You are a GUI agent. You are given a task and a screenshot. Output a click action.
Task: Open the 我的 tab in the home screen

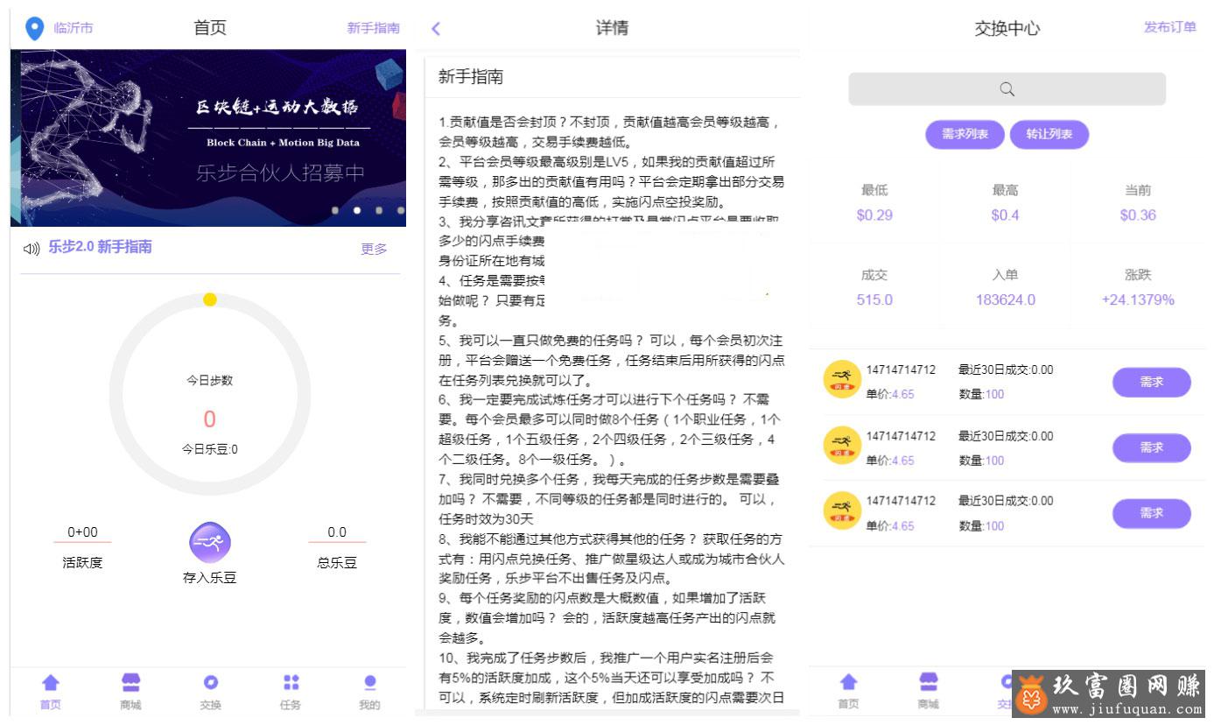369,692
